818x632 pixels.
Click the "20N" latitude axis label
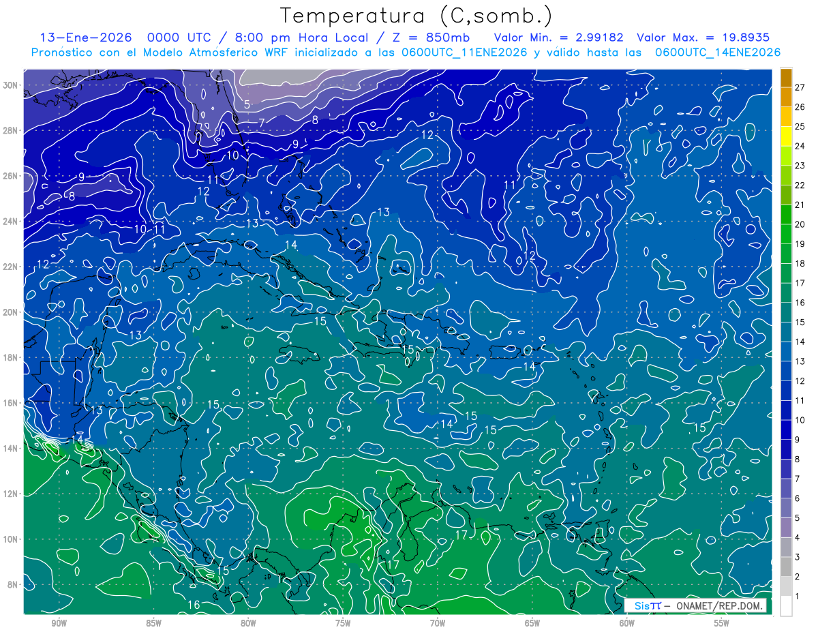(11, 312)
